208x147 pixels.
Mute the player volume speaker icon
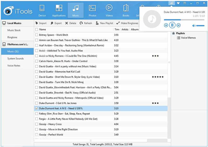(194, 26)
